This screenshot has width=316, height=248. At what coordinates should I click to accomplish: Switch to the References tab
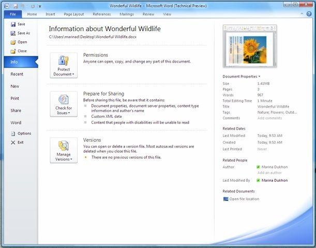tap(102, 14)
